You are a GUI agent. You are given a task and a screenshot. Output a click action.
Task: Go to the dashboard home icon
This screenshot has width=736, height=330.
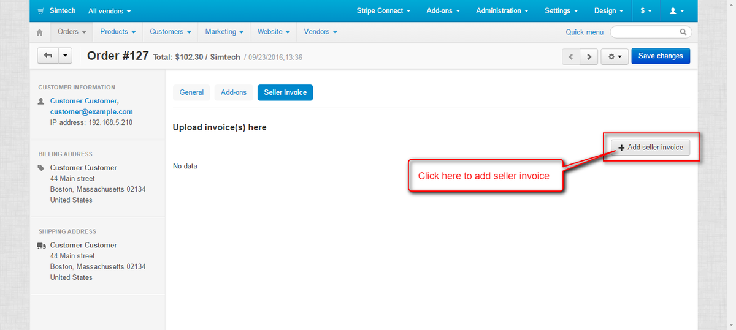click(x=40, y=32)
